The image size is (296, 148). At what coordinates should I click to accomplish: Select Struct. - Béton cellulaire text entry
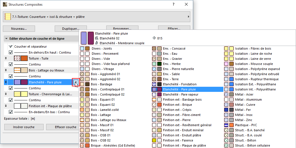(252, 145)
